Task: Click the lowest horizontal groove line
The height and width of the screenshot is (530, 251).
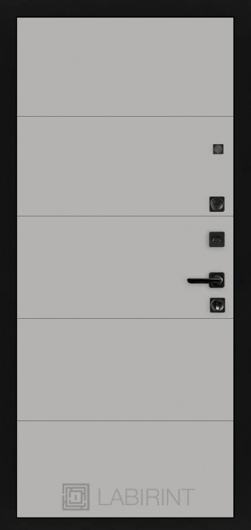Action: [x=125, y=421]
